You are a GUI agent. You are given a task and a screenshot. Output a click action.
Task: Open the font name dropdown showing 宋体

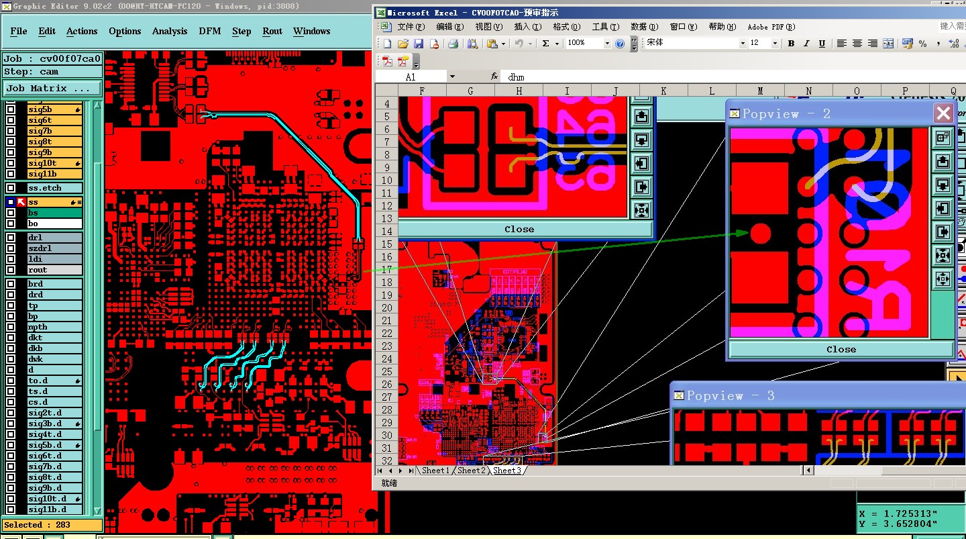coord(743,44)
